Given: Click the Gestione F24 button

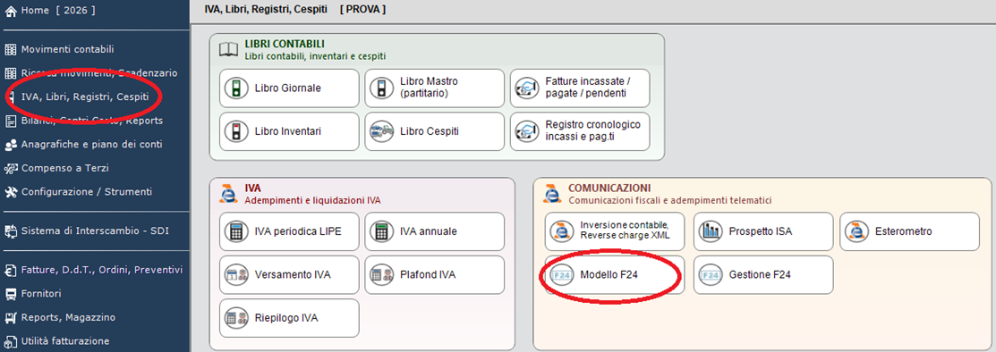Looking at the screenshot, I should pos(762,275).
